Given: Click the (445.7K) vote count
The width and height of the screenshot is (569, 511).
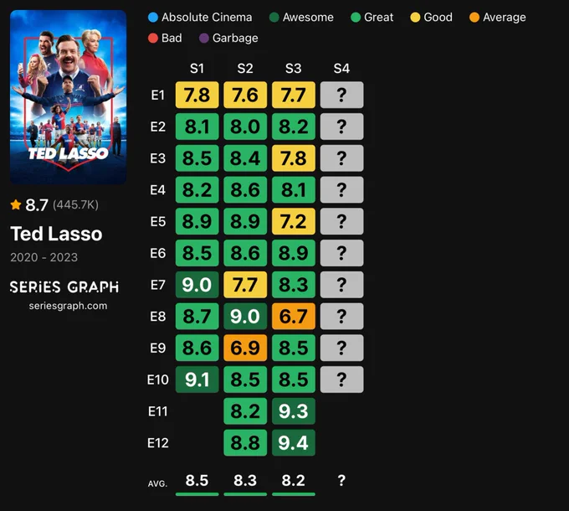Looking at the screenshot, I should click(75, 205).
